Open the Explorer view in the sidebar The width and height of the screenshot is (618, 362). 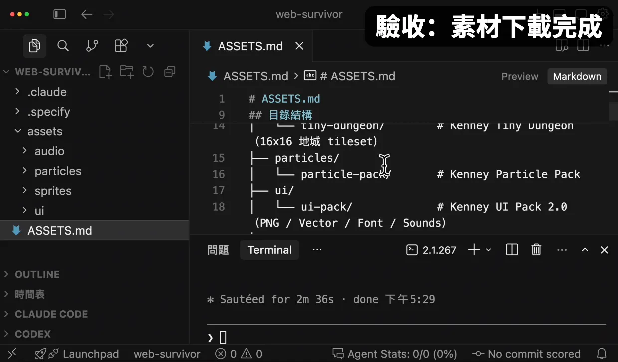[x=34, y=46]
